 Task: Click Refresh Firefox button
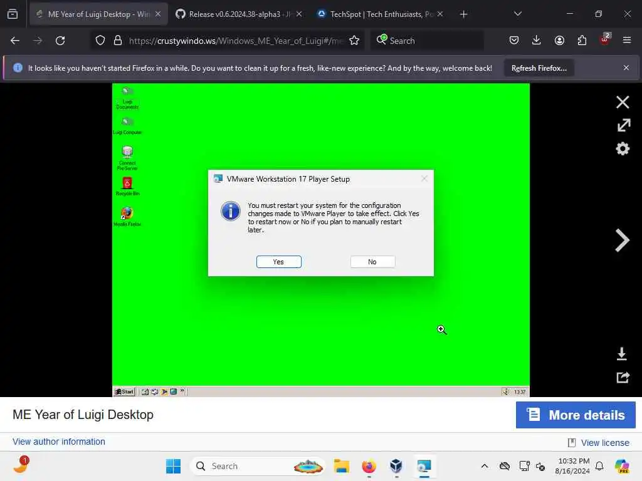point(539,68)
